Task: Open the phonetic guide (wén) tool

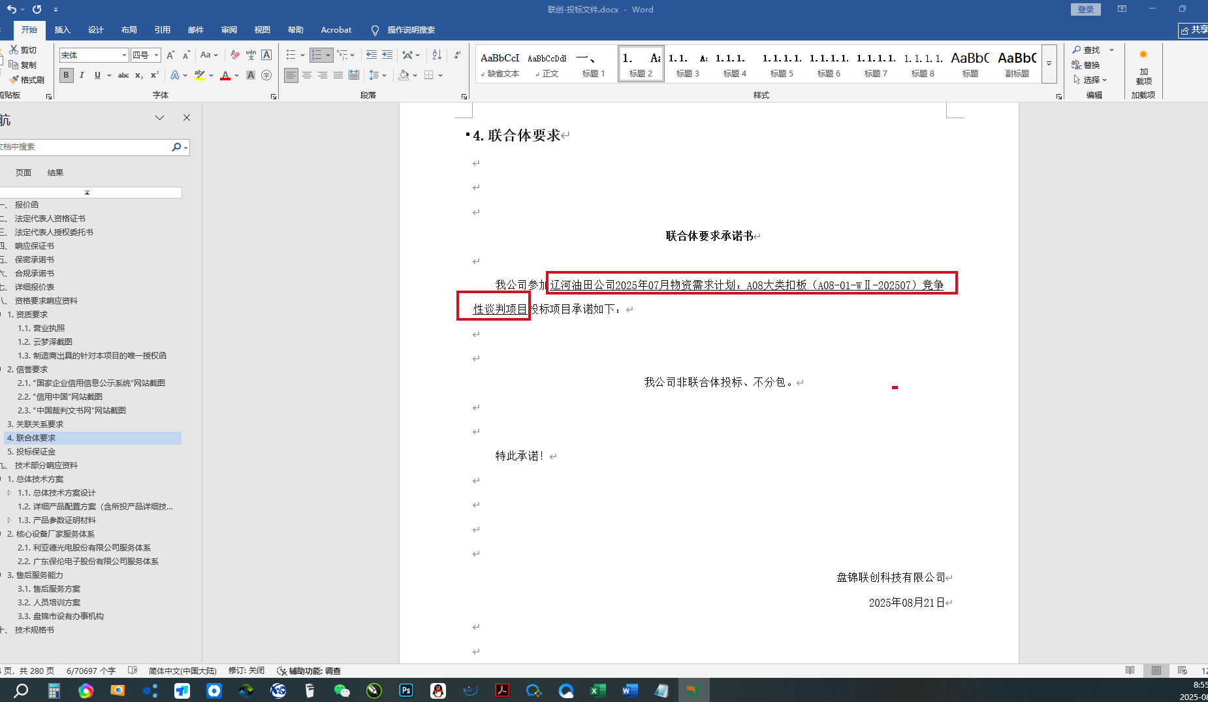Action: point(251,55)
